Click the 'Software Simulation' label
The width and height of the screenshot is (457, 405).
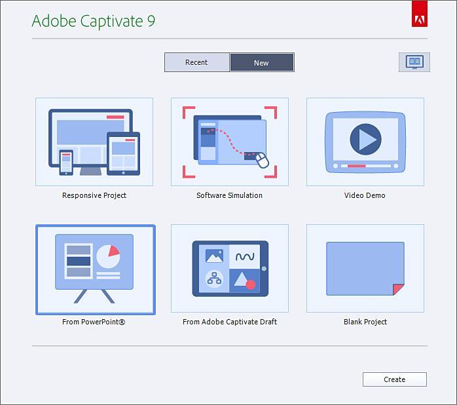pos(229,195)
